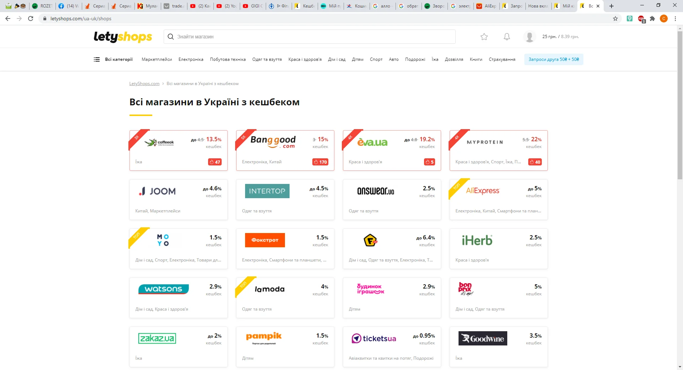Click the AdBlock extension icon
Viewport: 683px width, 370px height.
coord(641,19)
